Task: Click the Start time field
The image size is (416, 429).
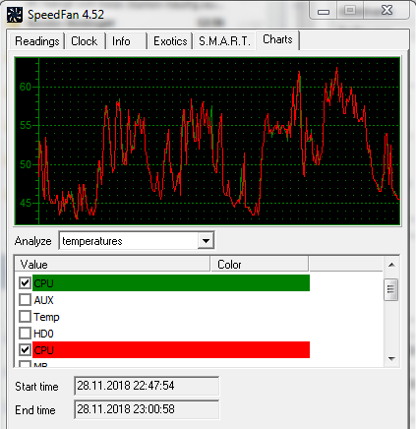Action: tap(147, 386)
